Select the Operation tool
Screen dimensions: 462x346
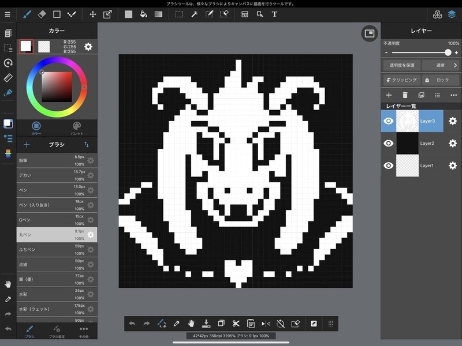tap(260, 14)
